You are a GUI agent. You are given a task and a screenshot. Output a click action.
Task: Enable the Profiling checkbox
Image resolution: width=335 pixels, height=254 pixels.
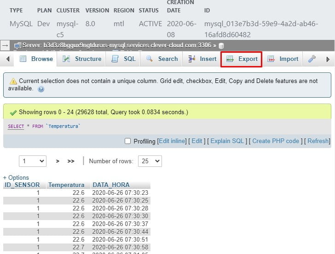(128, 141)
